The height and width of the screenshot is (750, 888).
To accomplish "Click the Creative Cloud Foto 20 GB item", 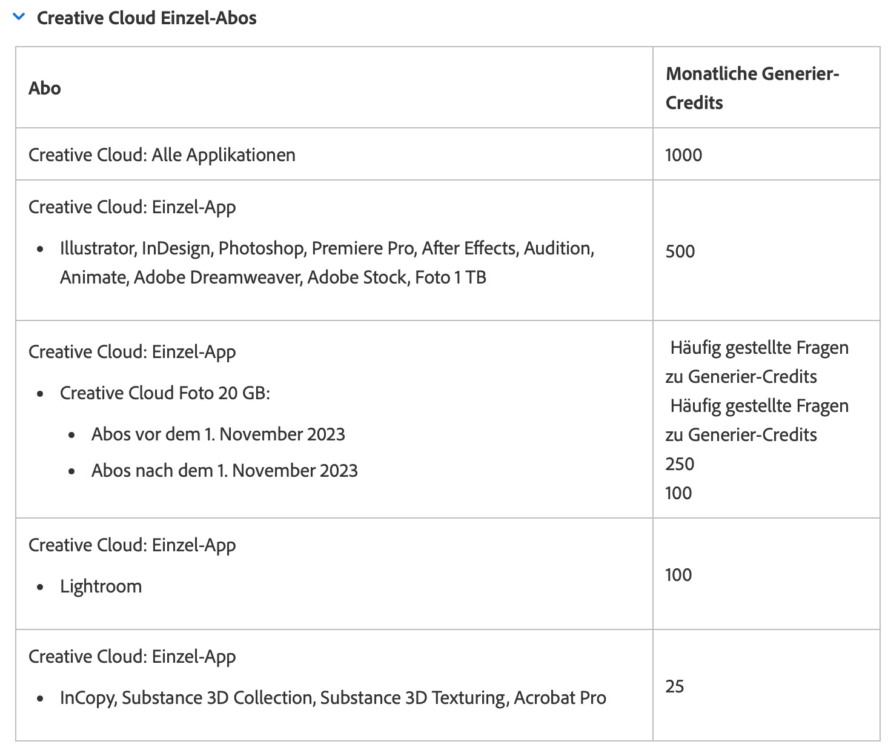I will pyautogui.click(x=165, y=393).
